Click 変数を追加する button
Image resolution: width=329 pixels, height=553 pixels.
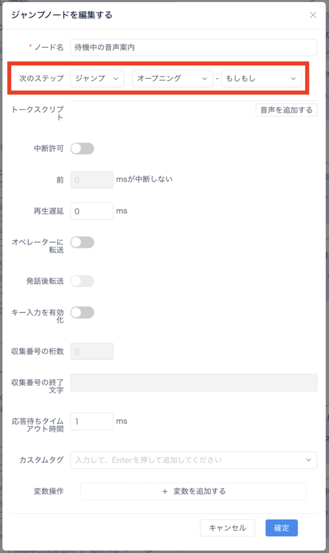pyautogui.click(x=193, y=491)
